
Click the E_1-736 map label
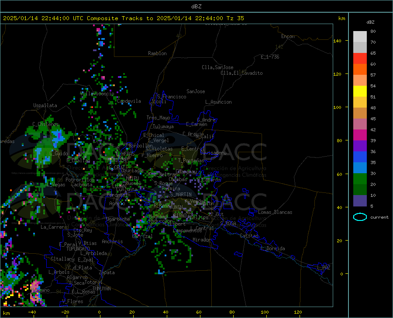[270, 57]
